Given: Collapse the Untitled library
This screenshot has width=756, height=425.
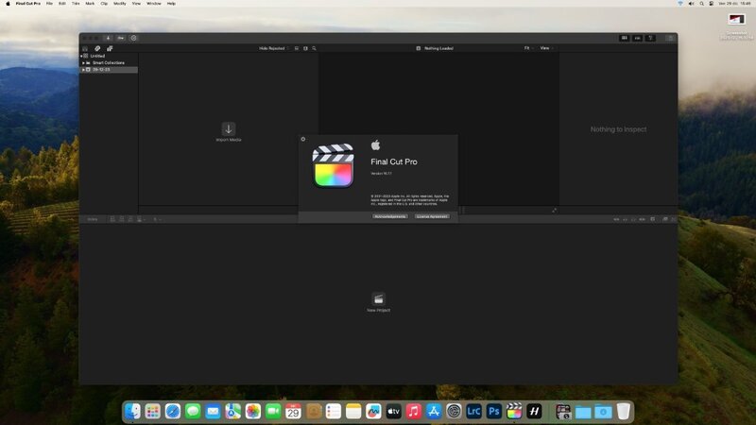Looking at the screenshot, I should coord(81,56).
